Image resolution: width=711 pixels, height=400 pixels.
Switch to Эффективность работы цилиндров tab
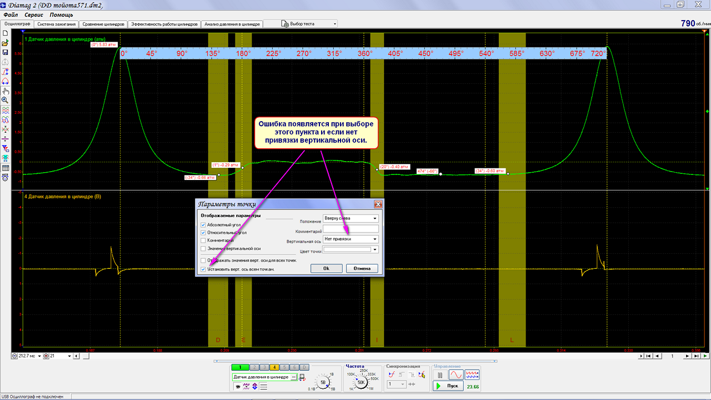pyautogui.click(x=164, y=24)
